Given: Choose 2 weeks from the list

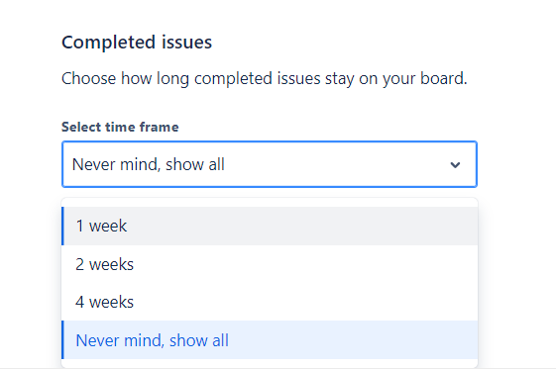Looking at the screenshot, I should (270, 264).
